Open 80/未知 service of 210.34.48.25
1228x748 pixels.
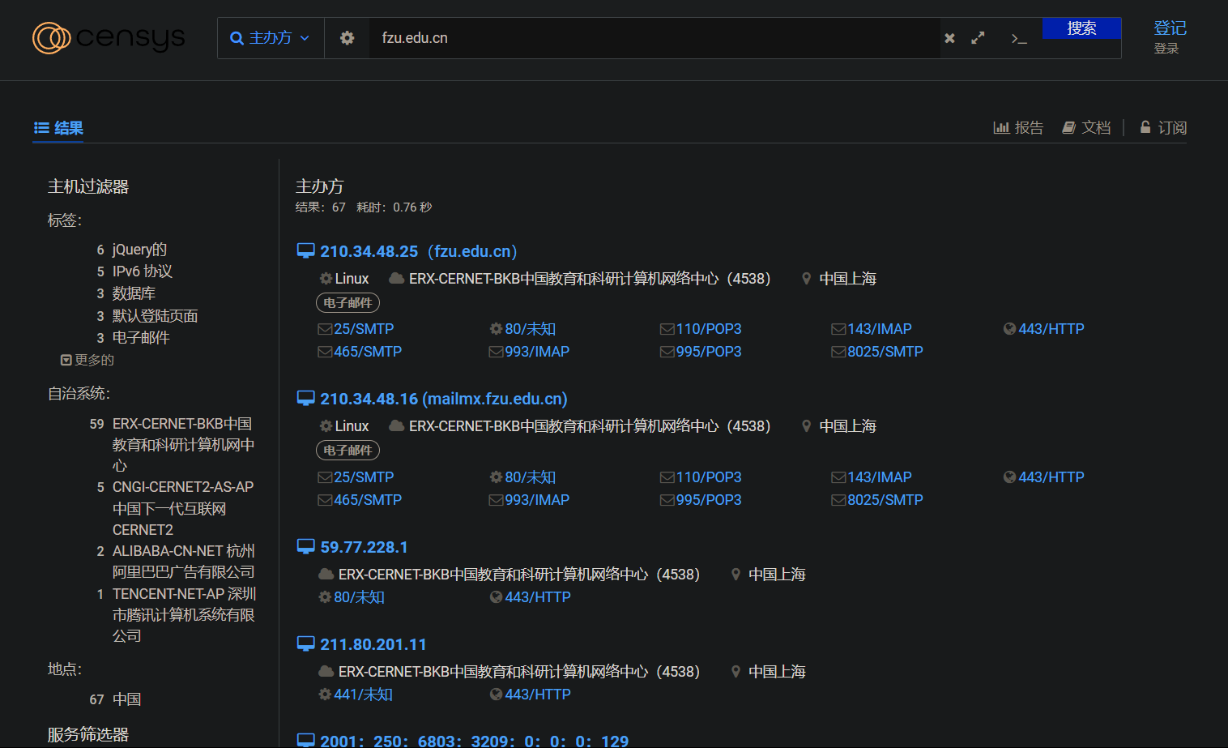(x=522, y=329)
